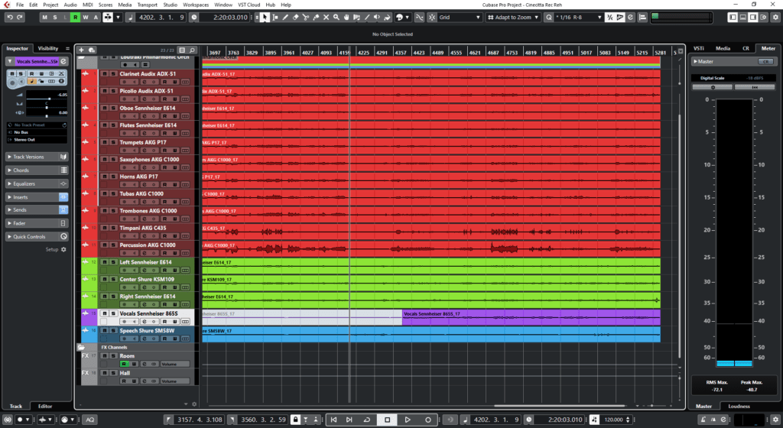Image resolution: width=783 pixels, height=428 pixels.
Task: Click the AQ Auto Quantize button
Action: click(x=90, y=420)
